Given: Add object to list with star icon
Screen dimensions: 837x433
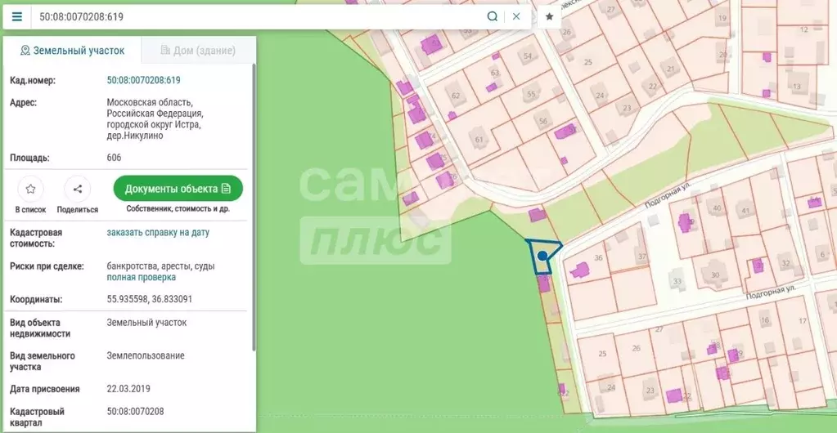Looking at the screenshot, I should click(x=30, y=189).
